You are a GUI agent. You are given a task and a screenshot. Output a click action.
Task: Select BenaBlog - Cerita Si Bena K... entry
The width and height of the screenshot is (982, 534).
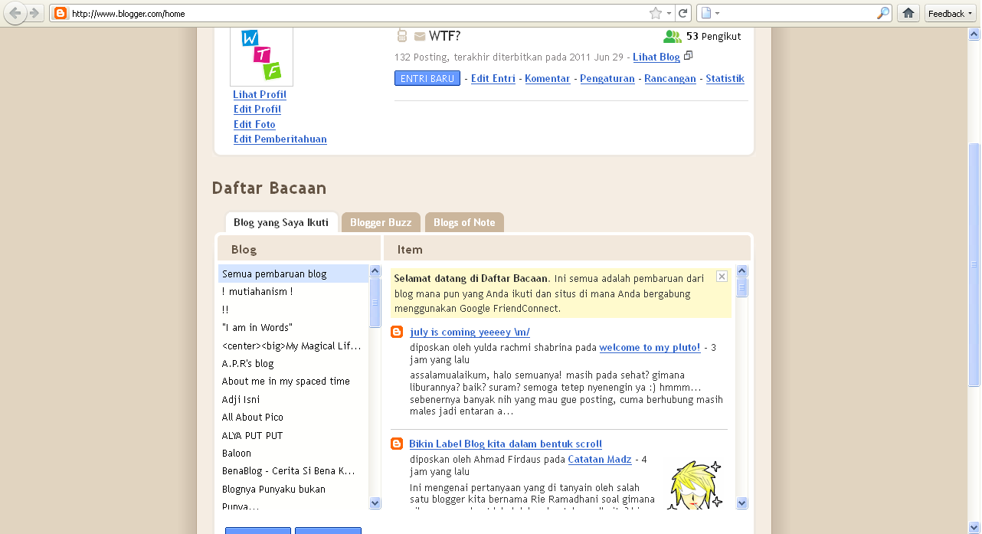click(x=293, y=470)
